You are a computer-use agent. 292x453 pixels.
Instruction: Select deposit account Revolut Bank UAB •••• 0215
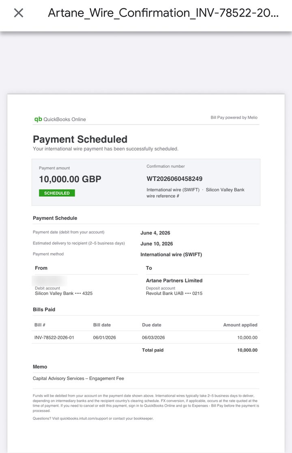174,294
